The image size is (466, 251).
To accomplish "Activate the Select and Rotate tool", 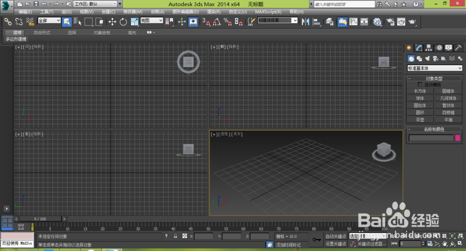I will [123, 21].
